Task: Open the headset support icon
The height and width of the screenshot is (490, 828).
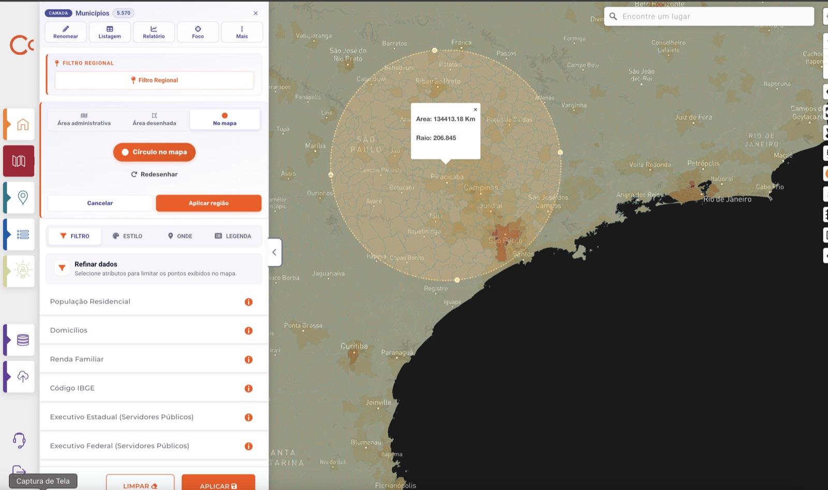Action: tap(19, 440)
